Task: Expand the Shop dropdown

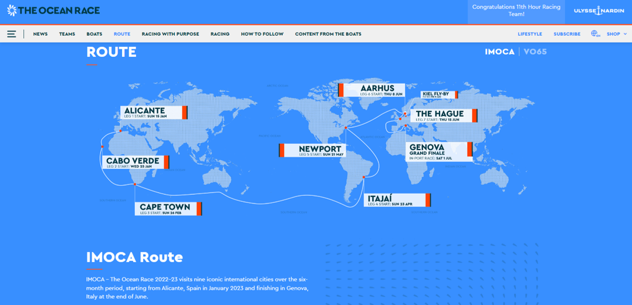Action: click(616, 34)
